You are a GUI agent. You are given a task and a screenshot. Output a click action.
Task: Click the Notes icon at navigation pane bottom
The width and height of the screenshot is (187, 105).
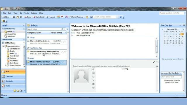[x=15, y=91]
